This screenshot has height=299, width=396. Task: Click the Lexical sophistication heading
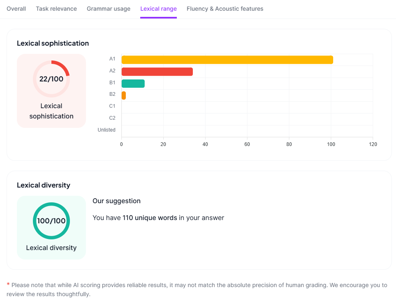(x=53, y=43)
